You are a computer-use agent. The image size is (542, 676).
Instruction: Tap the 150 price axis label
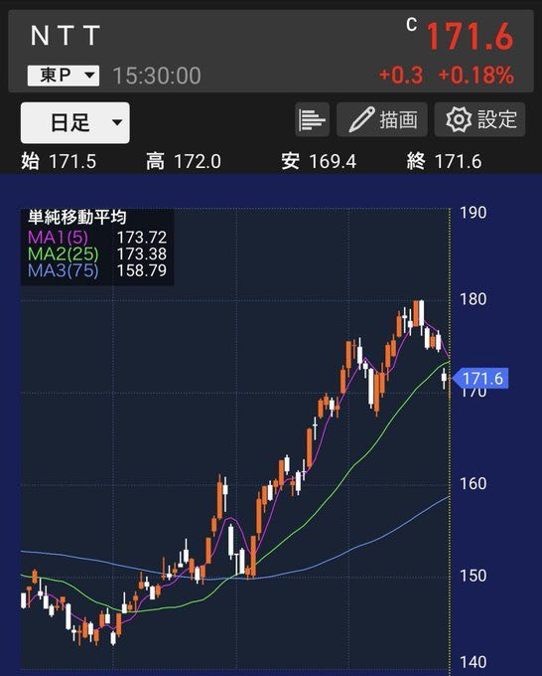coord(474,576)
